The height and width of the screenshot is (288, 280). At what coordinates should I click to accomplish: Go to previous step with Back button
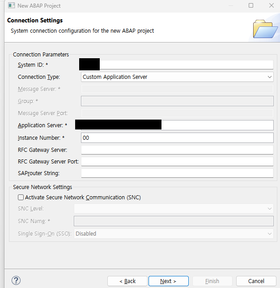click(127, 281)
